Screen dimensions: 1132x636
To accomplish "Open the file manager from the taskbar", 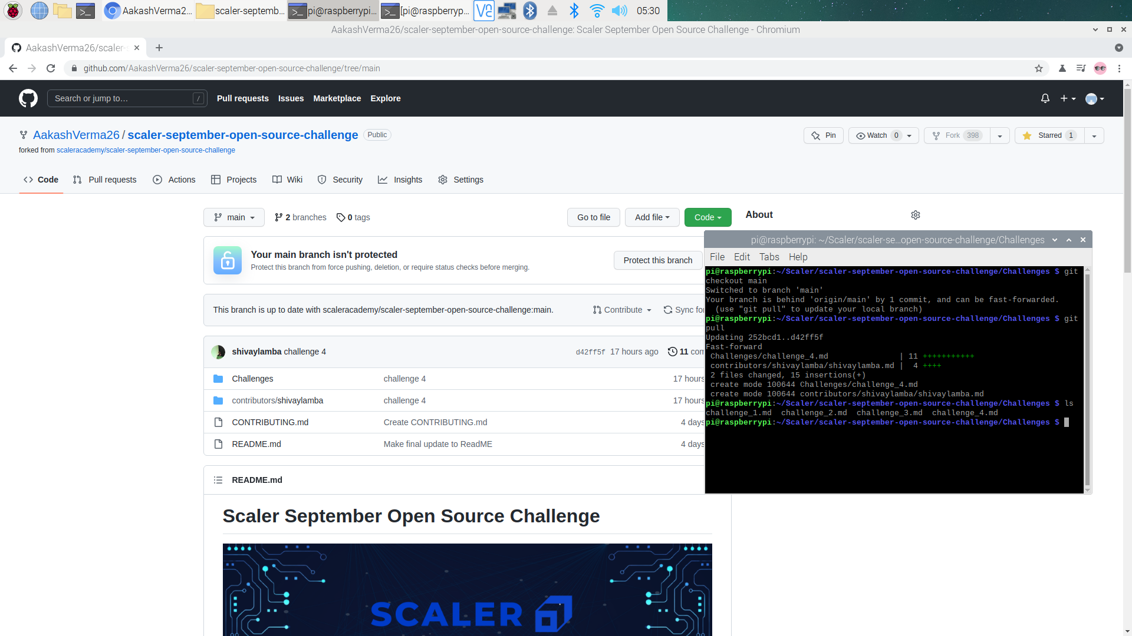I will click(62, 11).
